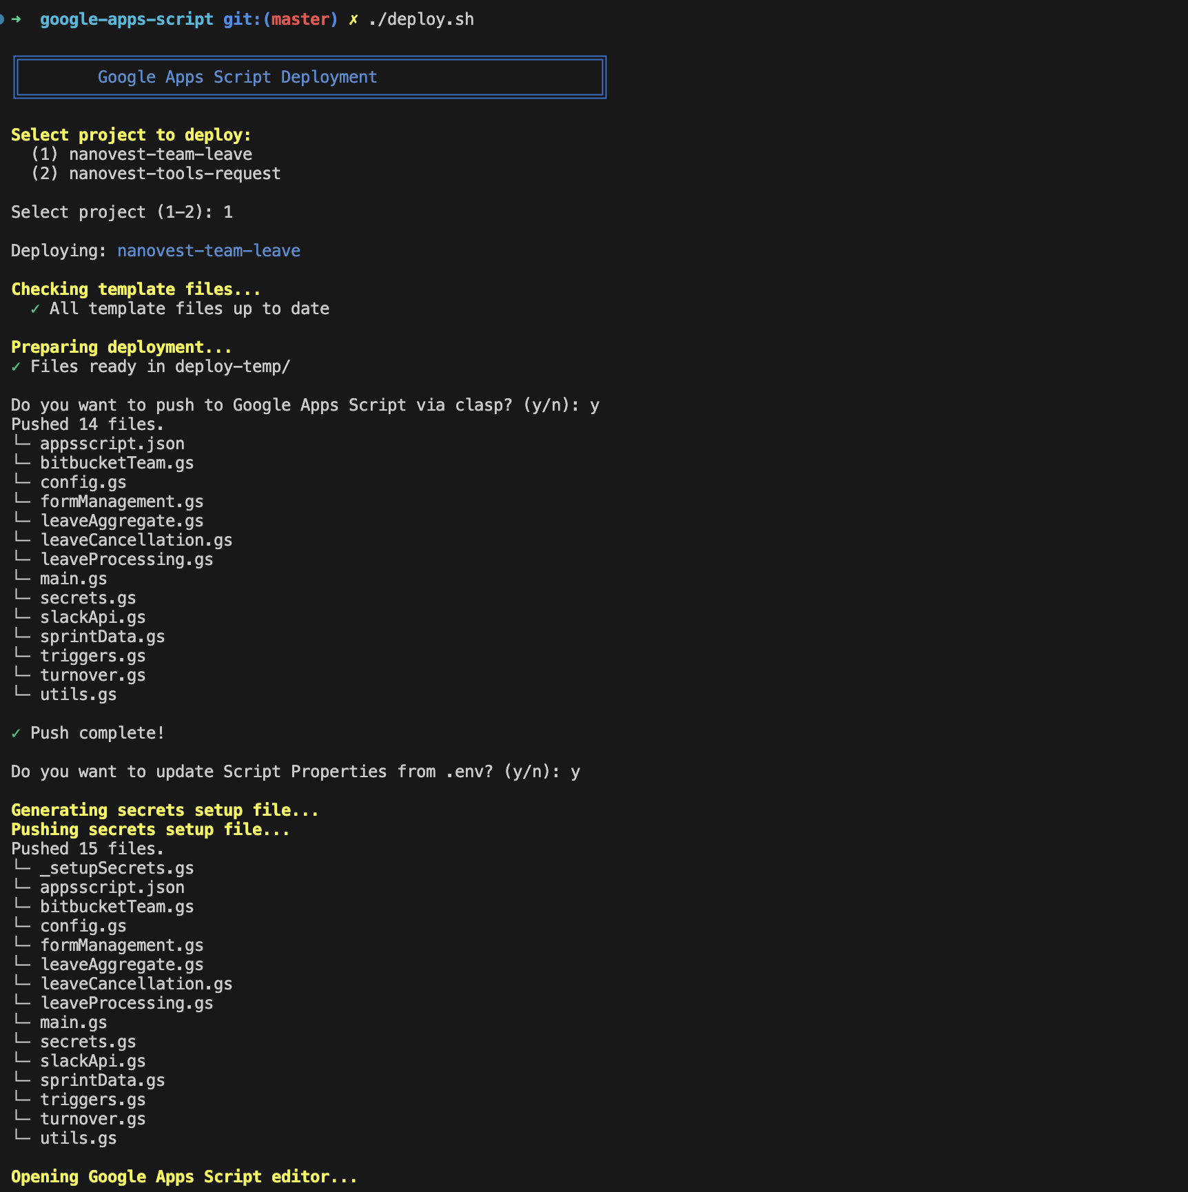Click the './deploy.sh' command text

click(x=421, y=19)
